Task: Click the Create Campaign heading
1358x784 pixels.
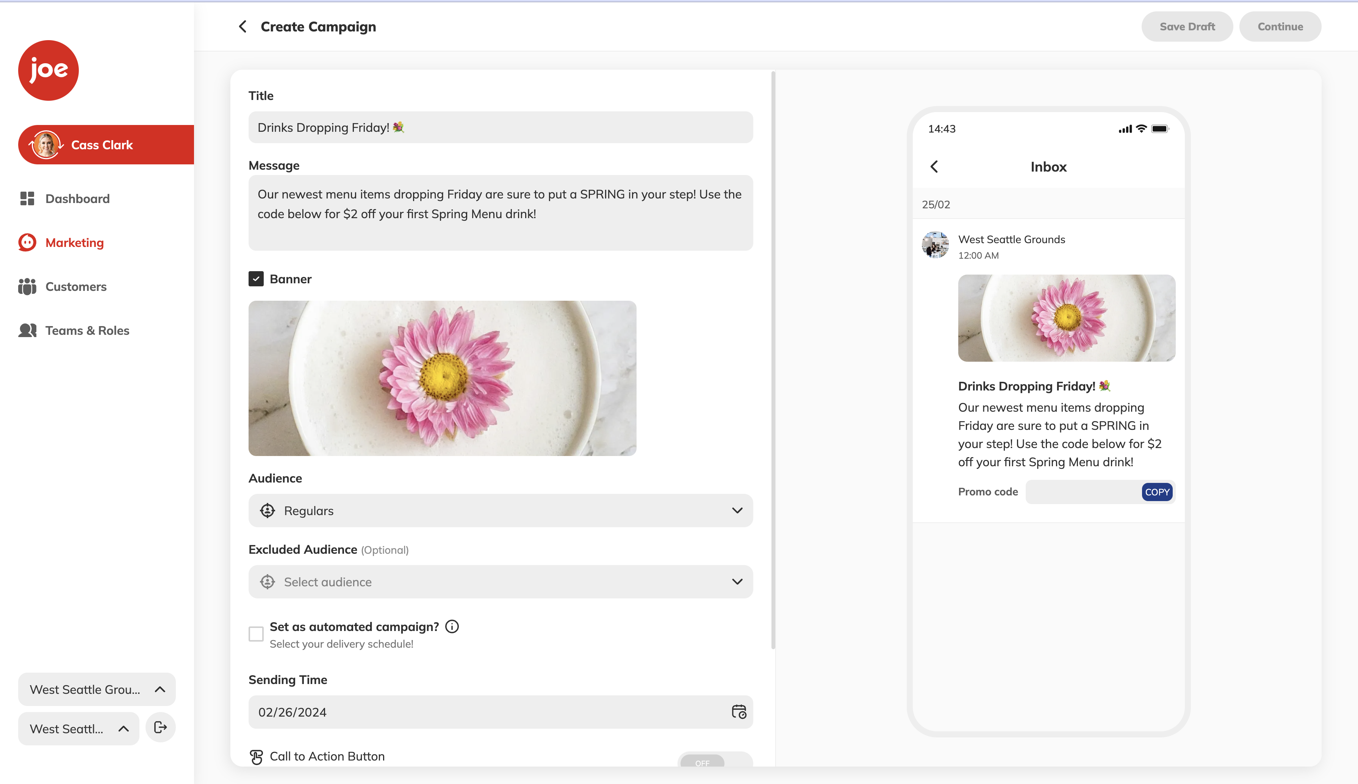Action: tap(318, 27)
